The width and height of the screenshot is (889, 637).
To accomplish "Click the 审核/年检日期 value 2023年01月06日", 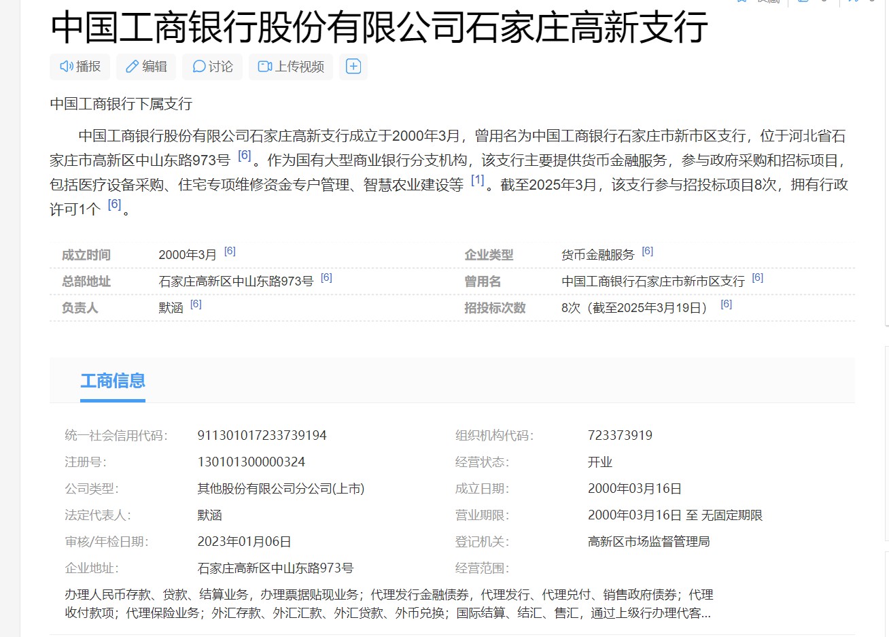I will coord(244,542).
